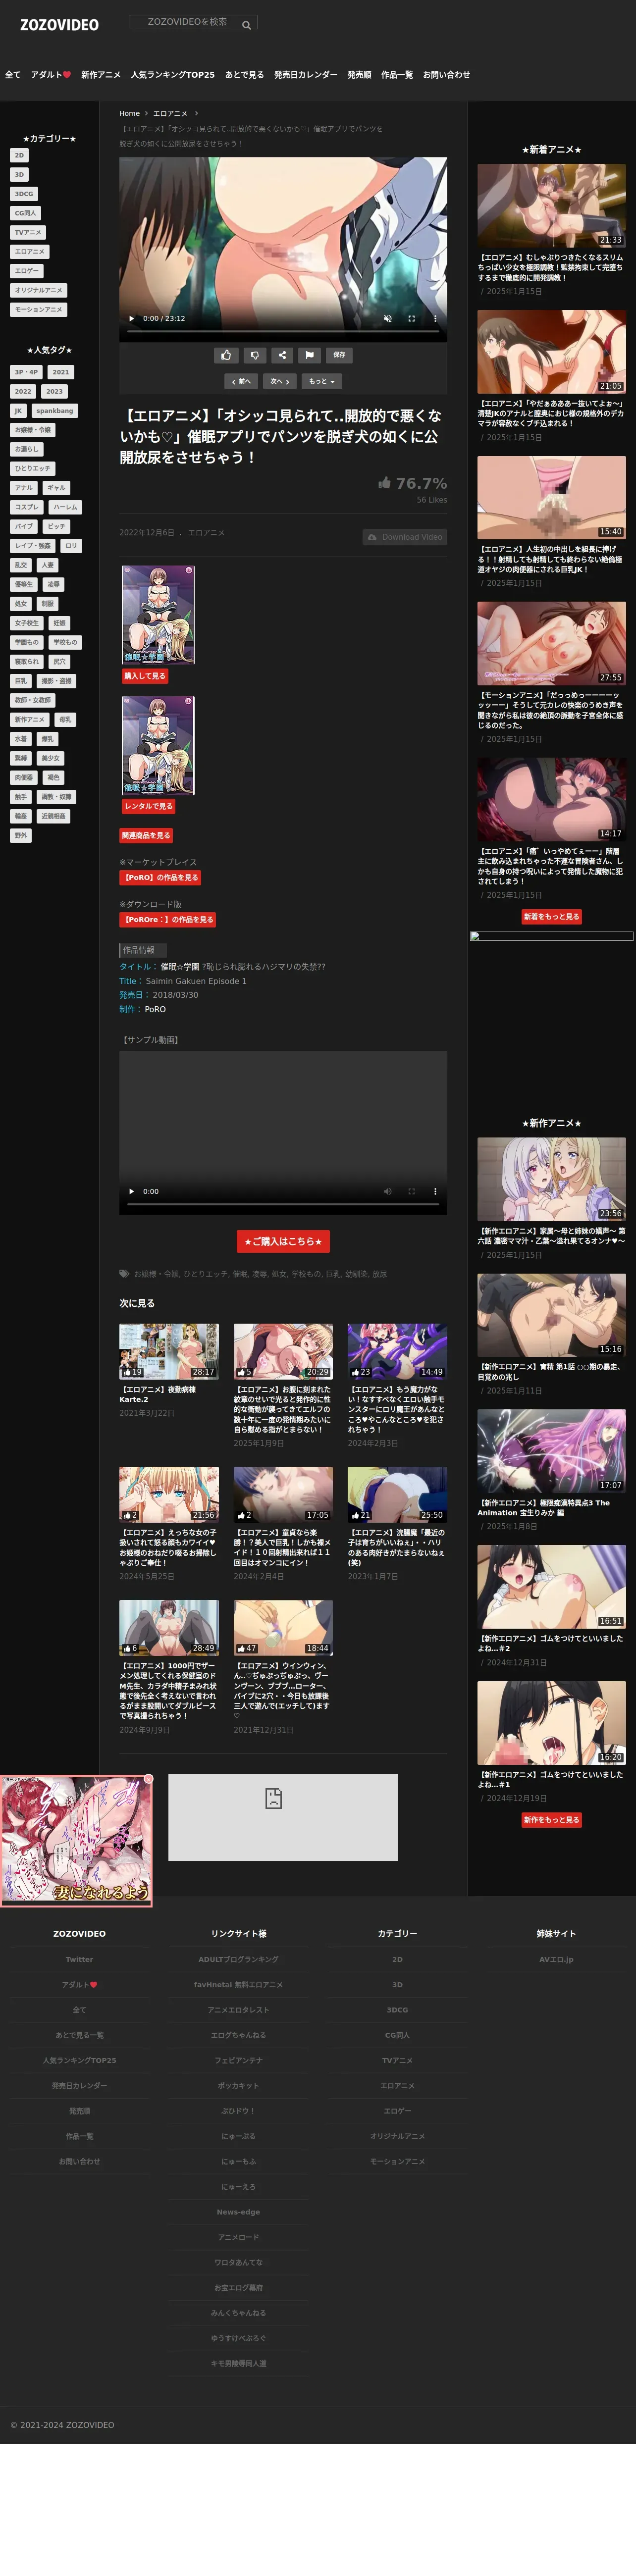Click the Download Video button
The height and width of the screenshot is (2576, 636).
coord(405,537)
